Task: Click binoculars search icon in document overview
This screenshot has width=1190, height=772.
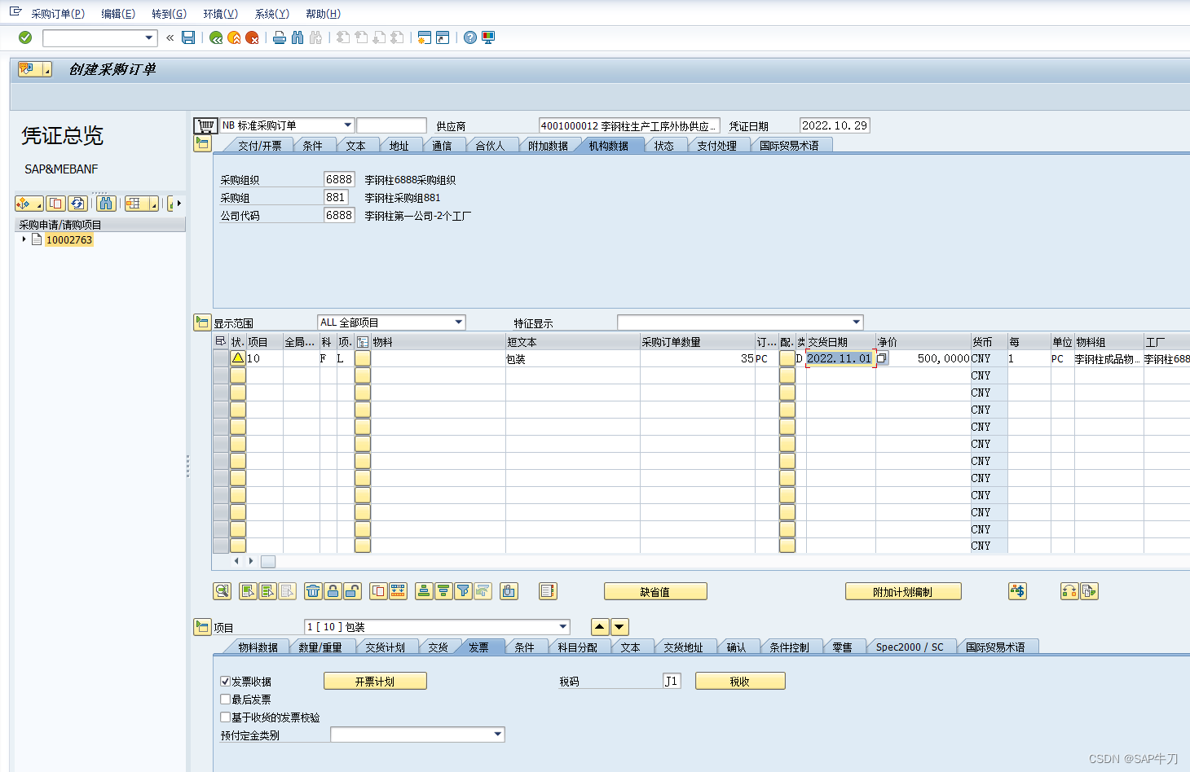Action: click(106, 204)
